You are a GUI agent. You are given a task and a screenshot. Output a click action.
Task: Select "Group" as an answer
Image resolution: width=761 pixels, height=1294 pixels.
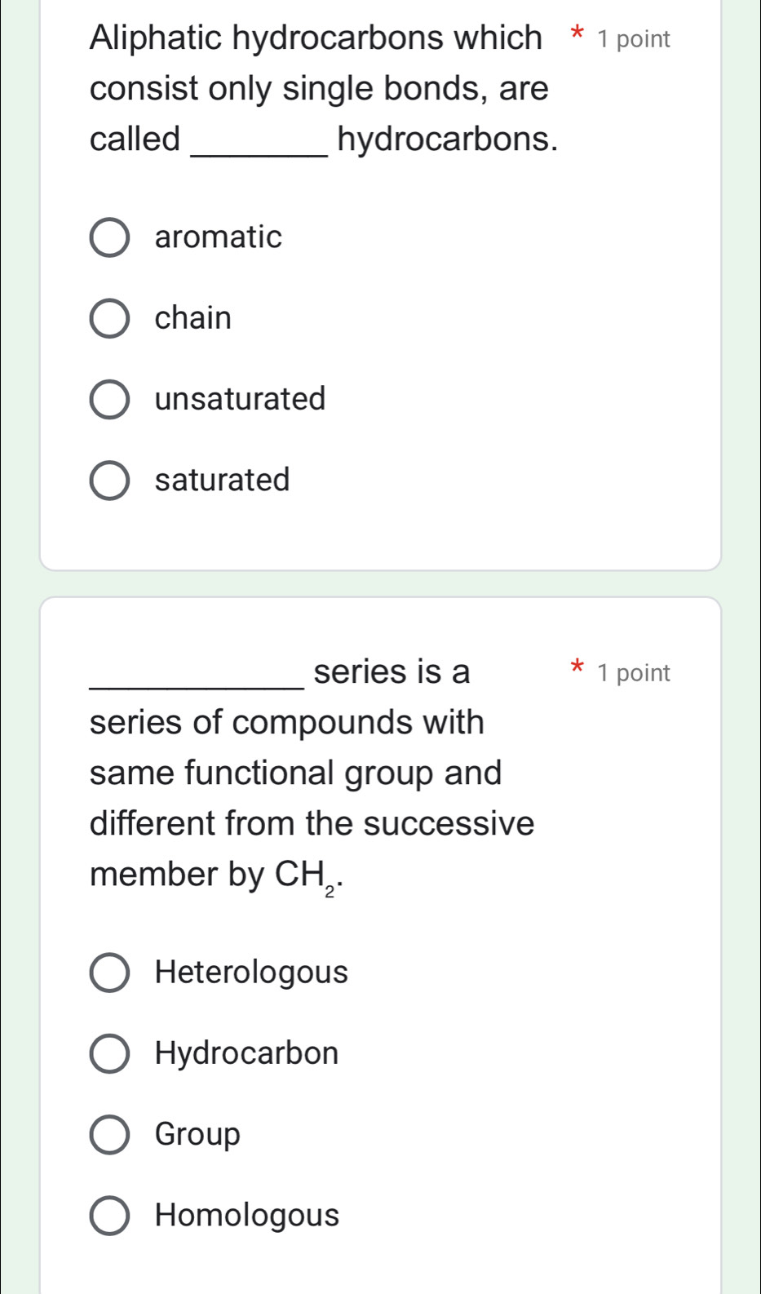[x=110, y=1133]
